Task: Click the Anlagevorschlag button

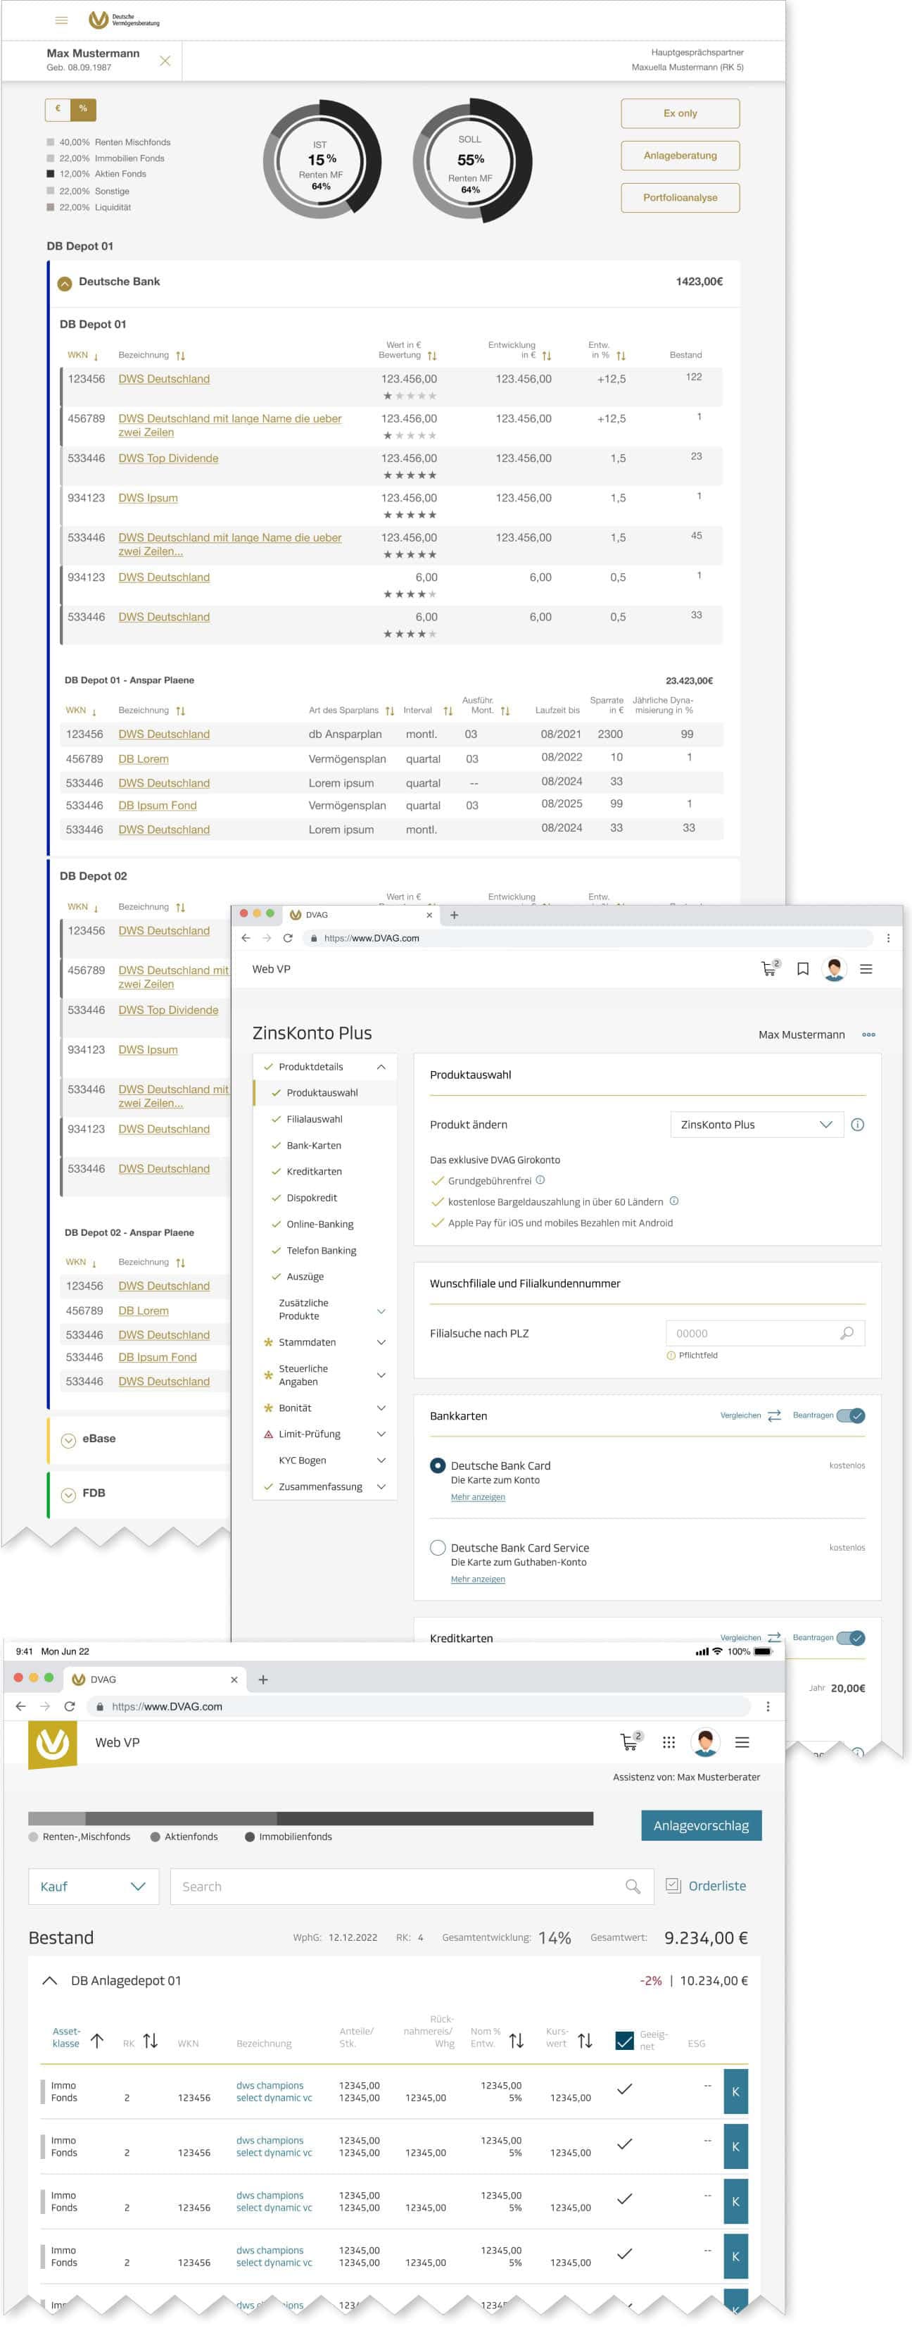Action: pos(701,1825)
